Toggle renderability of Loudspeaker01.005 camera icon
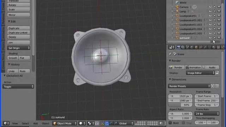 (x=219, y=34)
